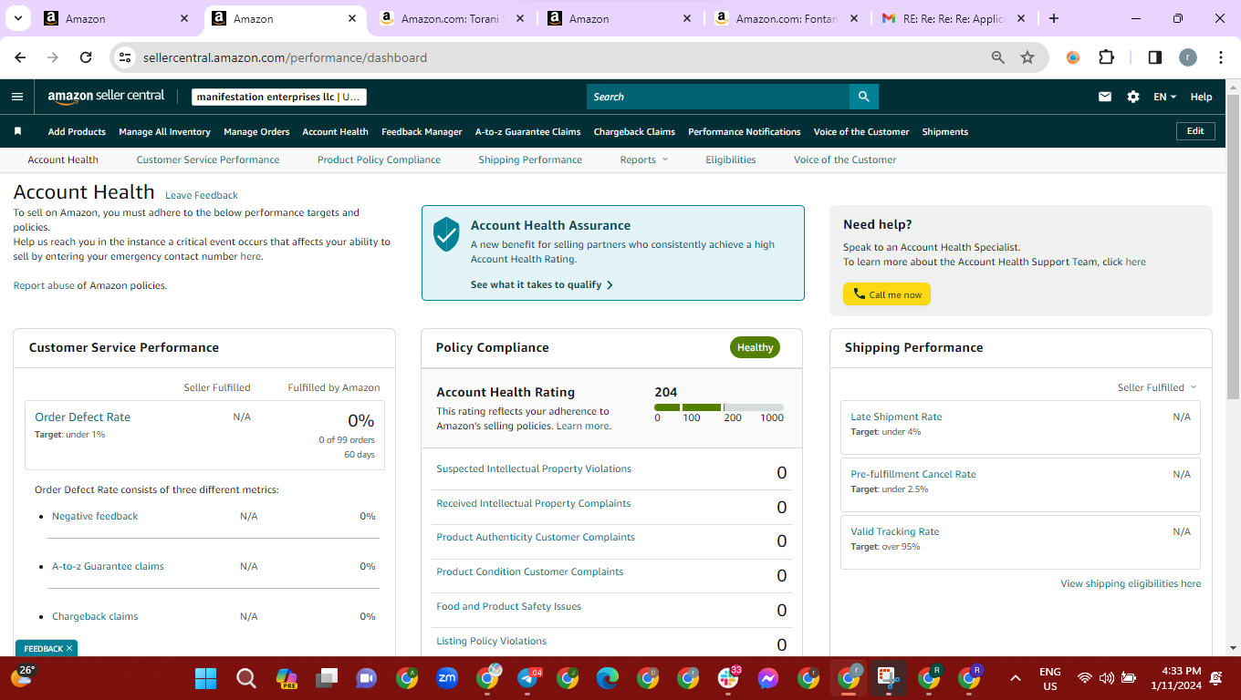Toggle the Chrome side panel icon
1241x700 pixels.
1154,57
